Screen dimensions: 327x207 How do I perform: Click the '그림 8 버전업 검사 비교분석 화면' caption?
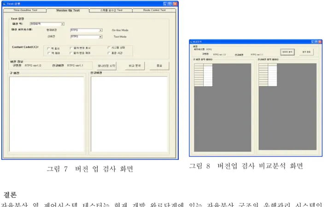(x=246, y=166)
